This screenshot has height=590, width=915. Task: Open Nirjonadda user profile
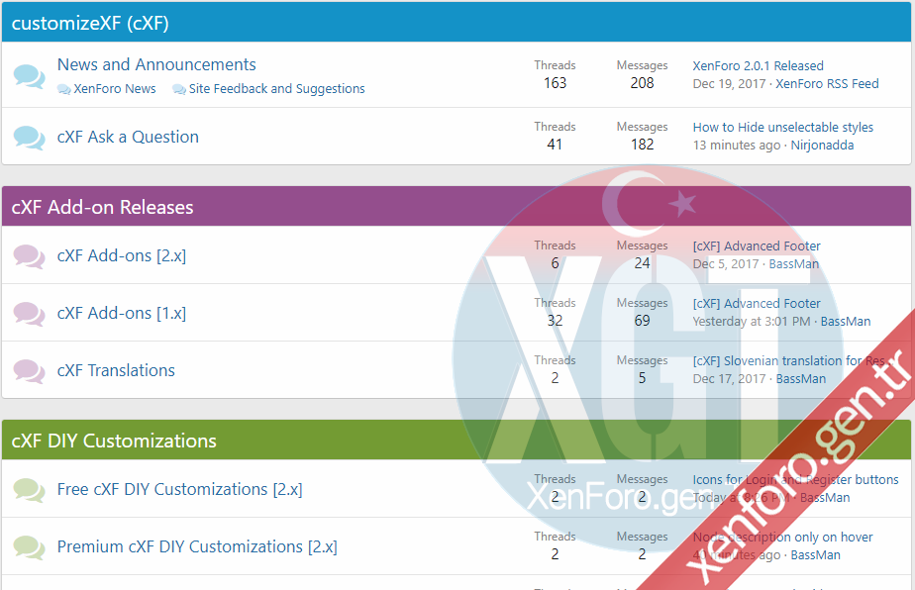pyautogui.click(x=822, y=145)
